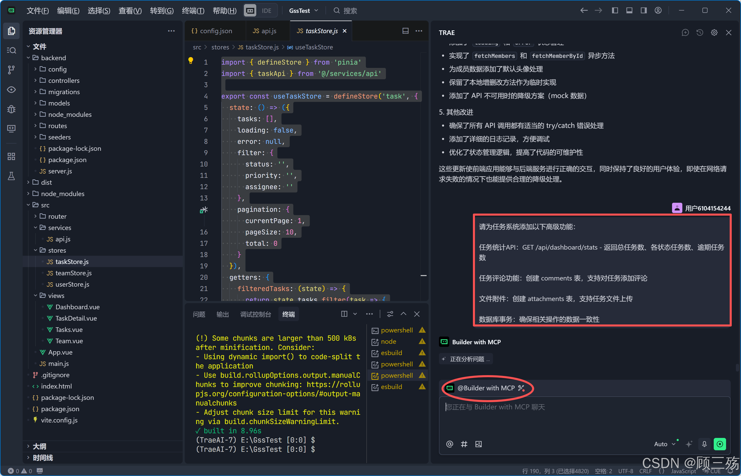Open TRAE panel settings gear

coord(714,32)
